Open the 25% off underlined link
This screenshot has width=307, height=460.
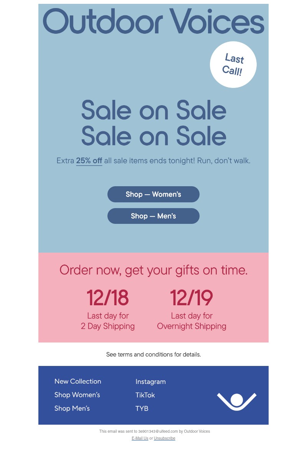pos(89,161)
